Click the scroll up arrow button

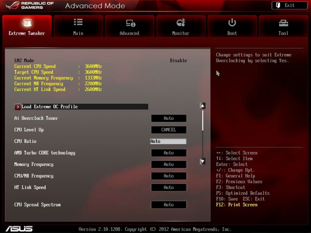(x=203, y=106)
